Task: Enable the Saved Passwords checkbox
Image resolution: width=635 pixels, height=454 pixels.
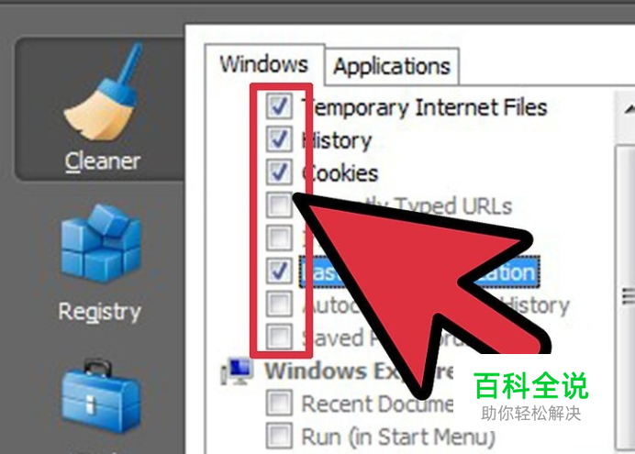Action: pyautogui.click(x=279, y=337)
